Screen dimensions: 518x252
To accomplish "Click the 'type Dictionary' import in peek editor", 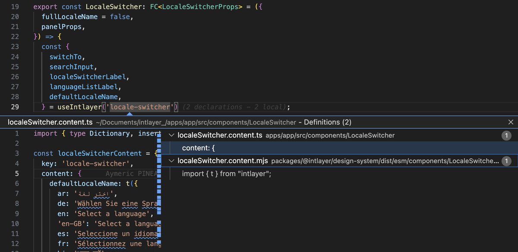I will 99,134.
